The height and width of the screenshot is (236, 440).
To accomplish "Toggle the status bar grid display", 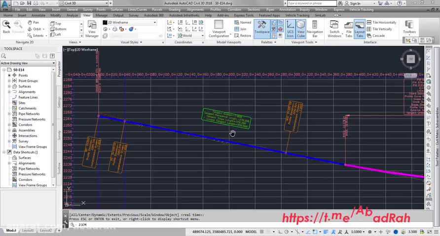I will point(262,232).
